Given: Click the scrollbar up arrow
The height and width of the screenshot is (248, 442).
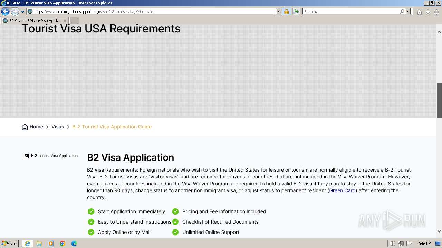Looking at the screenshot, I should tap(439, 32).
